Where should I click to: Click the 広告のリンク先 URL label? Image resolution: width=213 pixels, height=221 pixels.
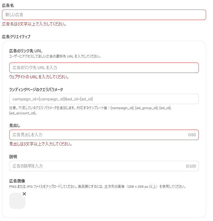(26, 51)
